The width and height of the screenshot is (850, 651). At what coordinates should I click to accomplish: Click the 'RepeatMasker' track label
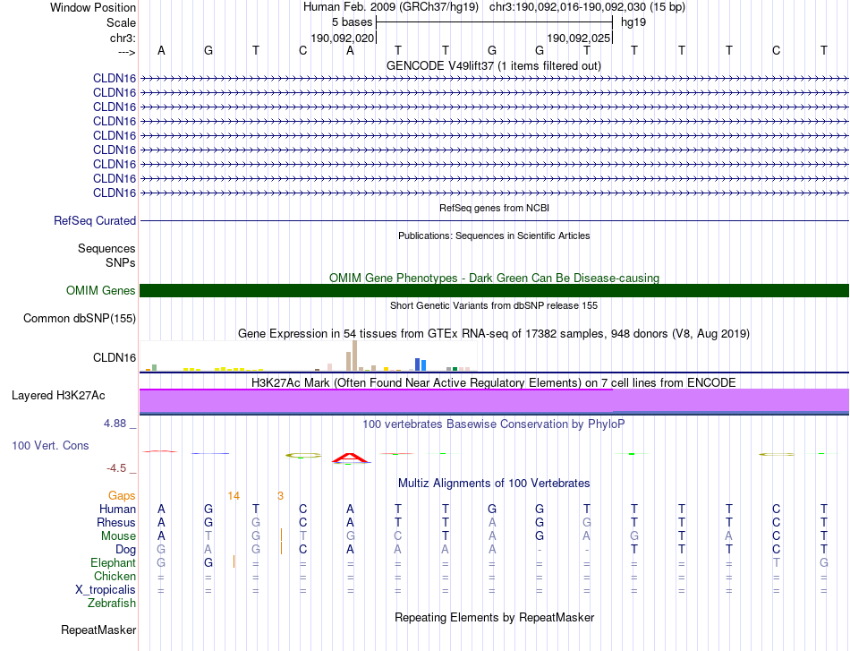[x=98, y=630]
